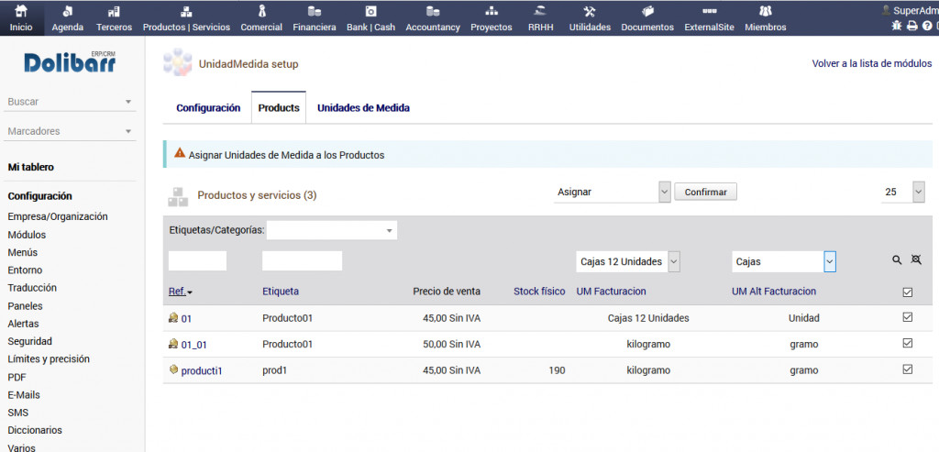
Task: Open E-Mails in the sidebar
Action: pyautogui.click(x=24, y=395)
